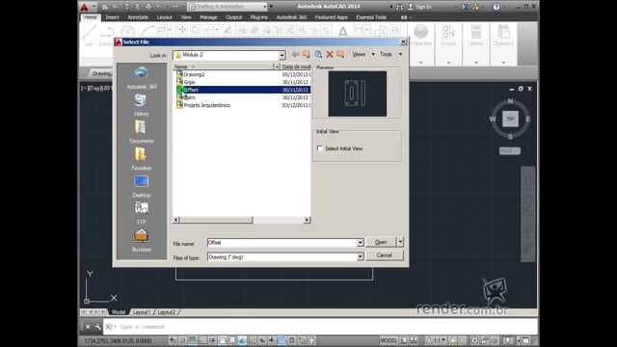Toggle Grid Display in the status bar
Viewport: 617px width, 347px height.
pos(193,340)
